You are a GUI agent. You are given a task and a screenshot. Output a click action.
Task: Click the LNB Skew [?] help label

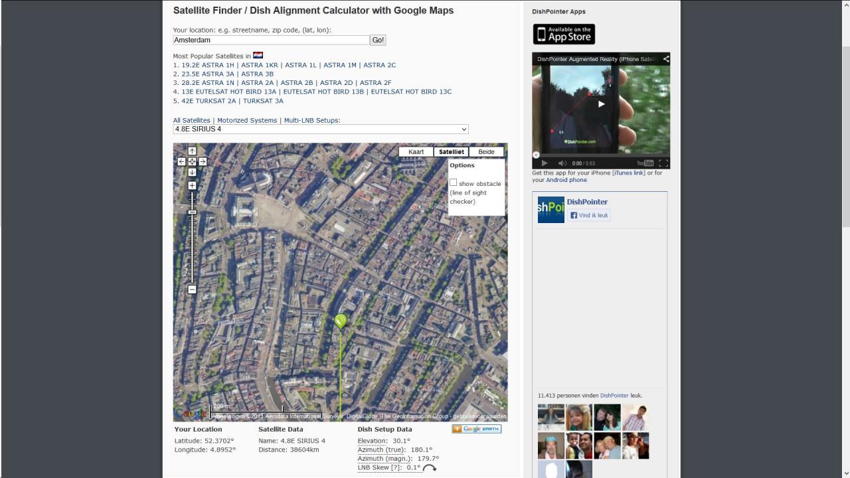coord(380,467)
